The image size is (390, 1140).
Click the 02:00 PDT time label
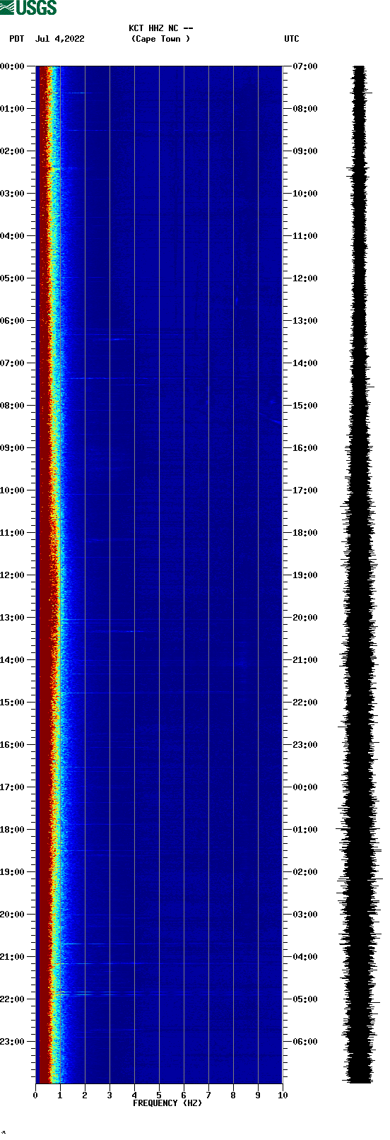click(x=13, y=151)
